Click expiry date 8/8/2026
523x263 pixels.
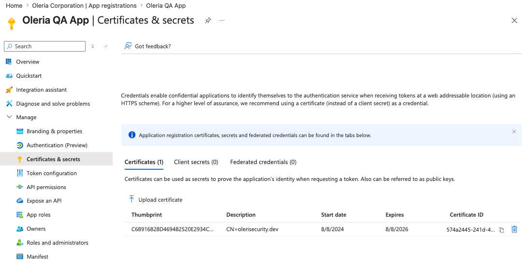[x=397, y=229]
